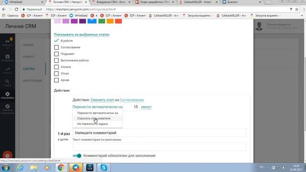Viewport: 306px width, 172px height.
Task: Open the ОБЩИЕ settings section
Action: pyautogui.click(x=28, y=45)
